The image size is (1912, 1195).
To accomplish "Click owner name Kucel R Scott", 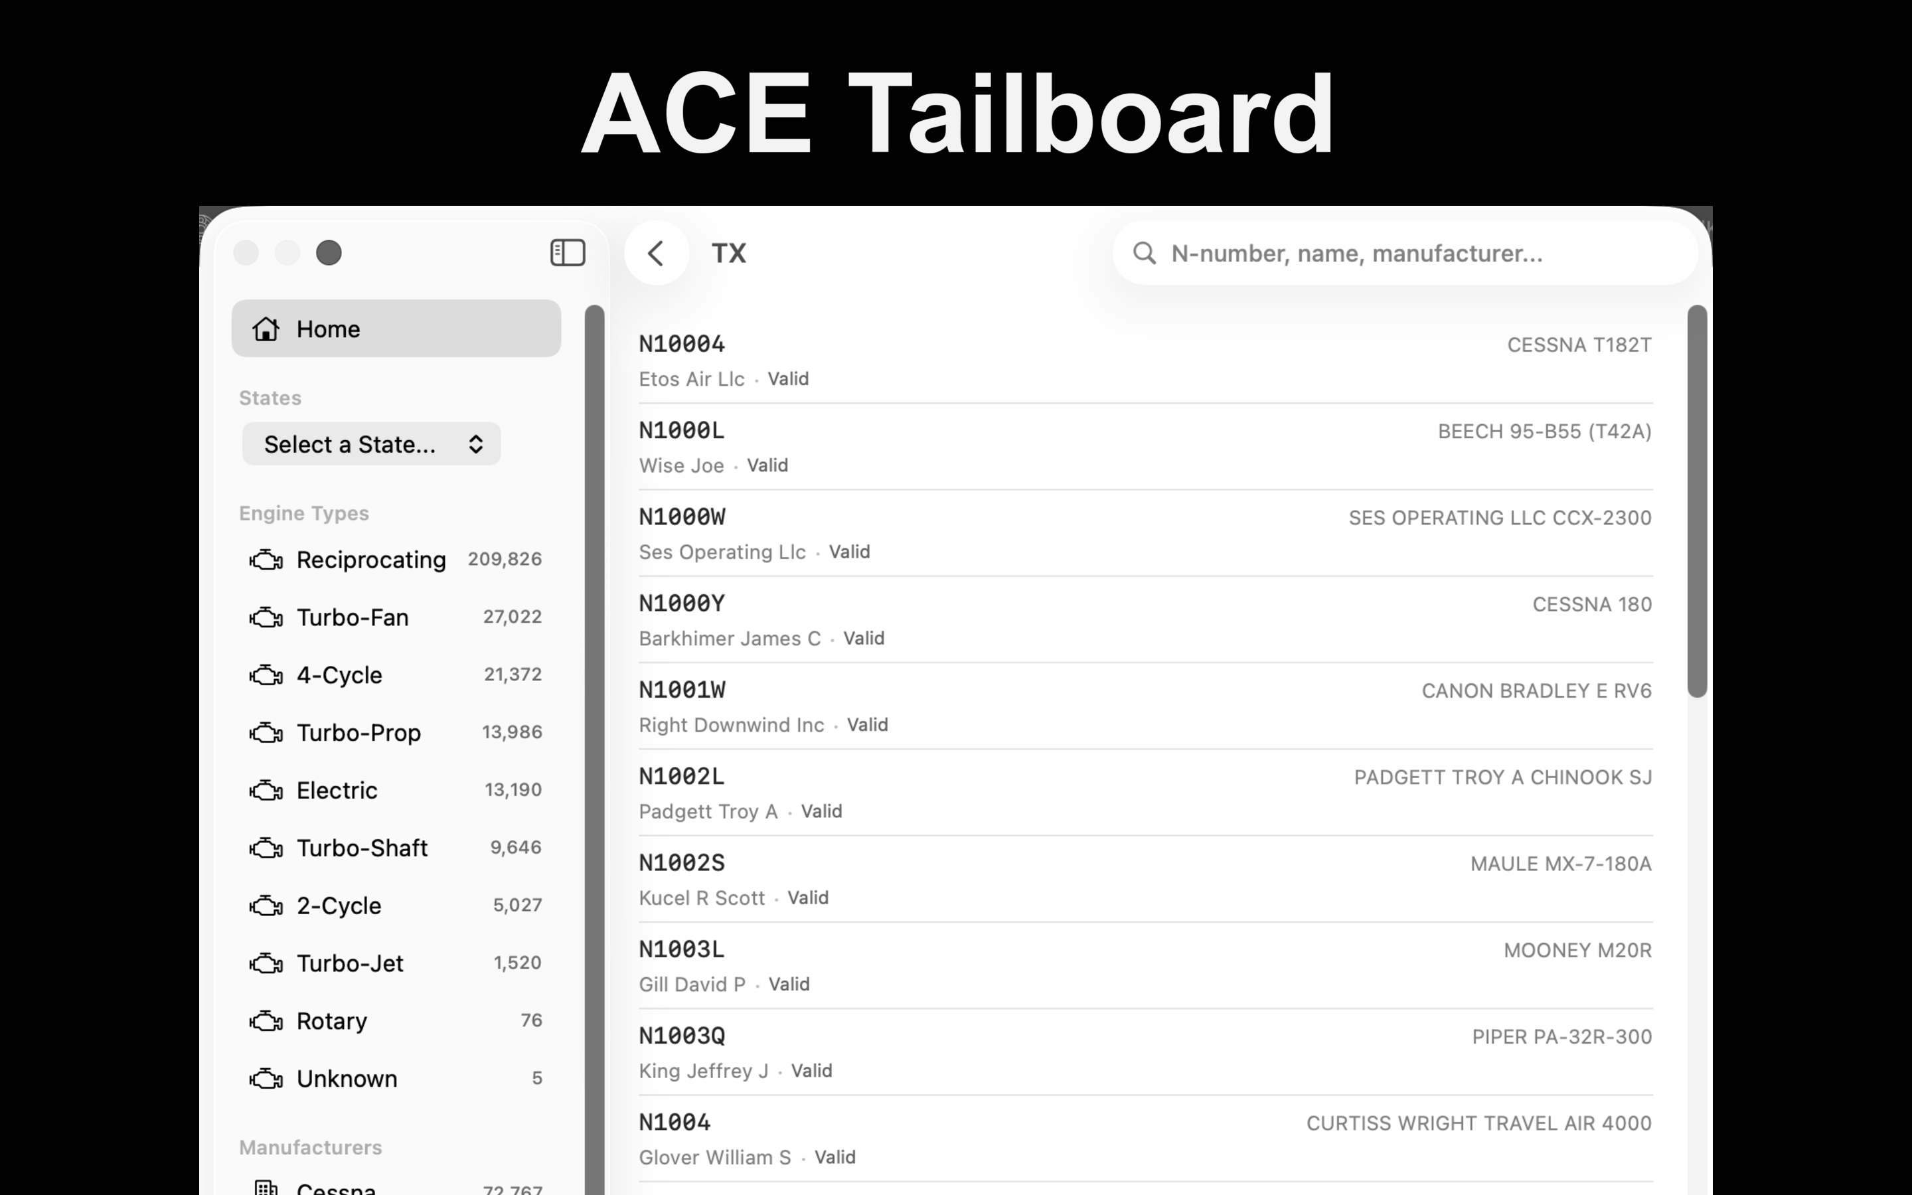I will pyautogui.click(x=702, y=899).
